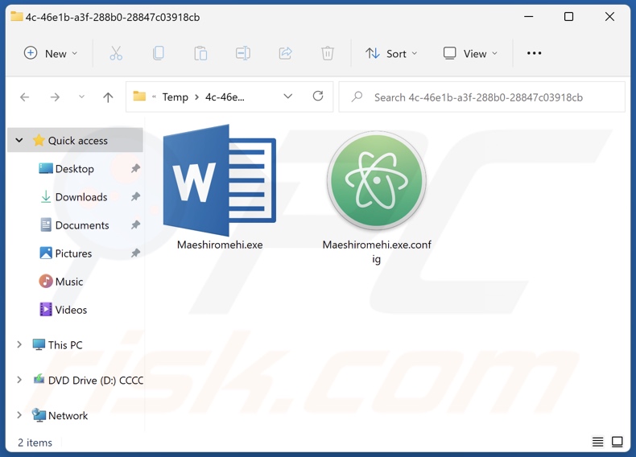
Task: Maximize the File Explorer window
Action: (568, 17)
